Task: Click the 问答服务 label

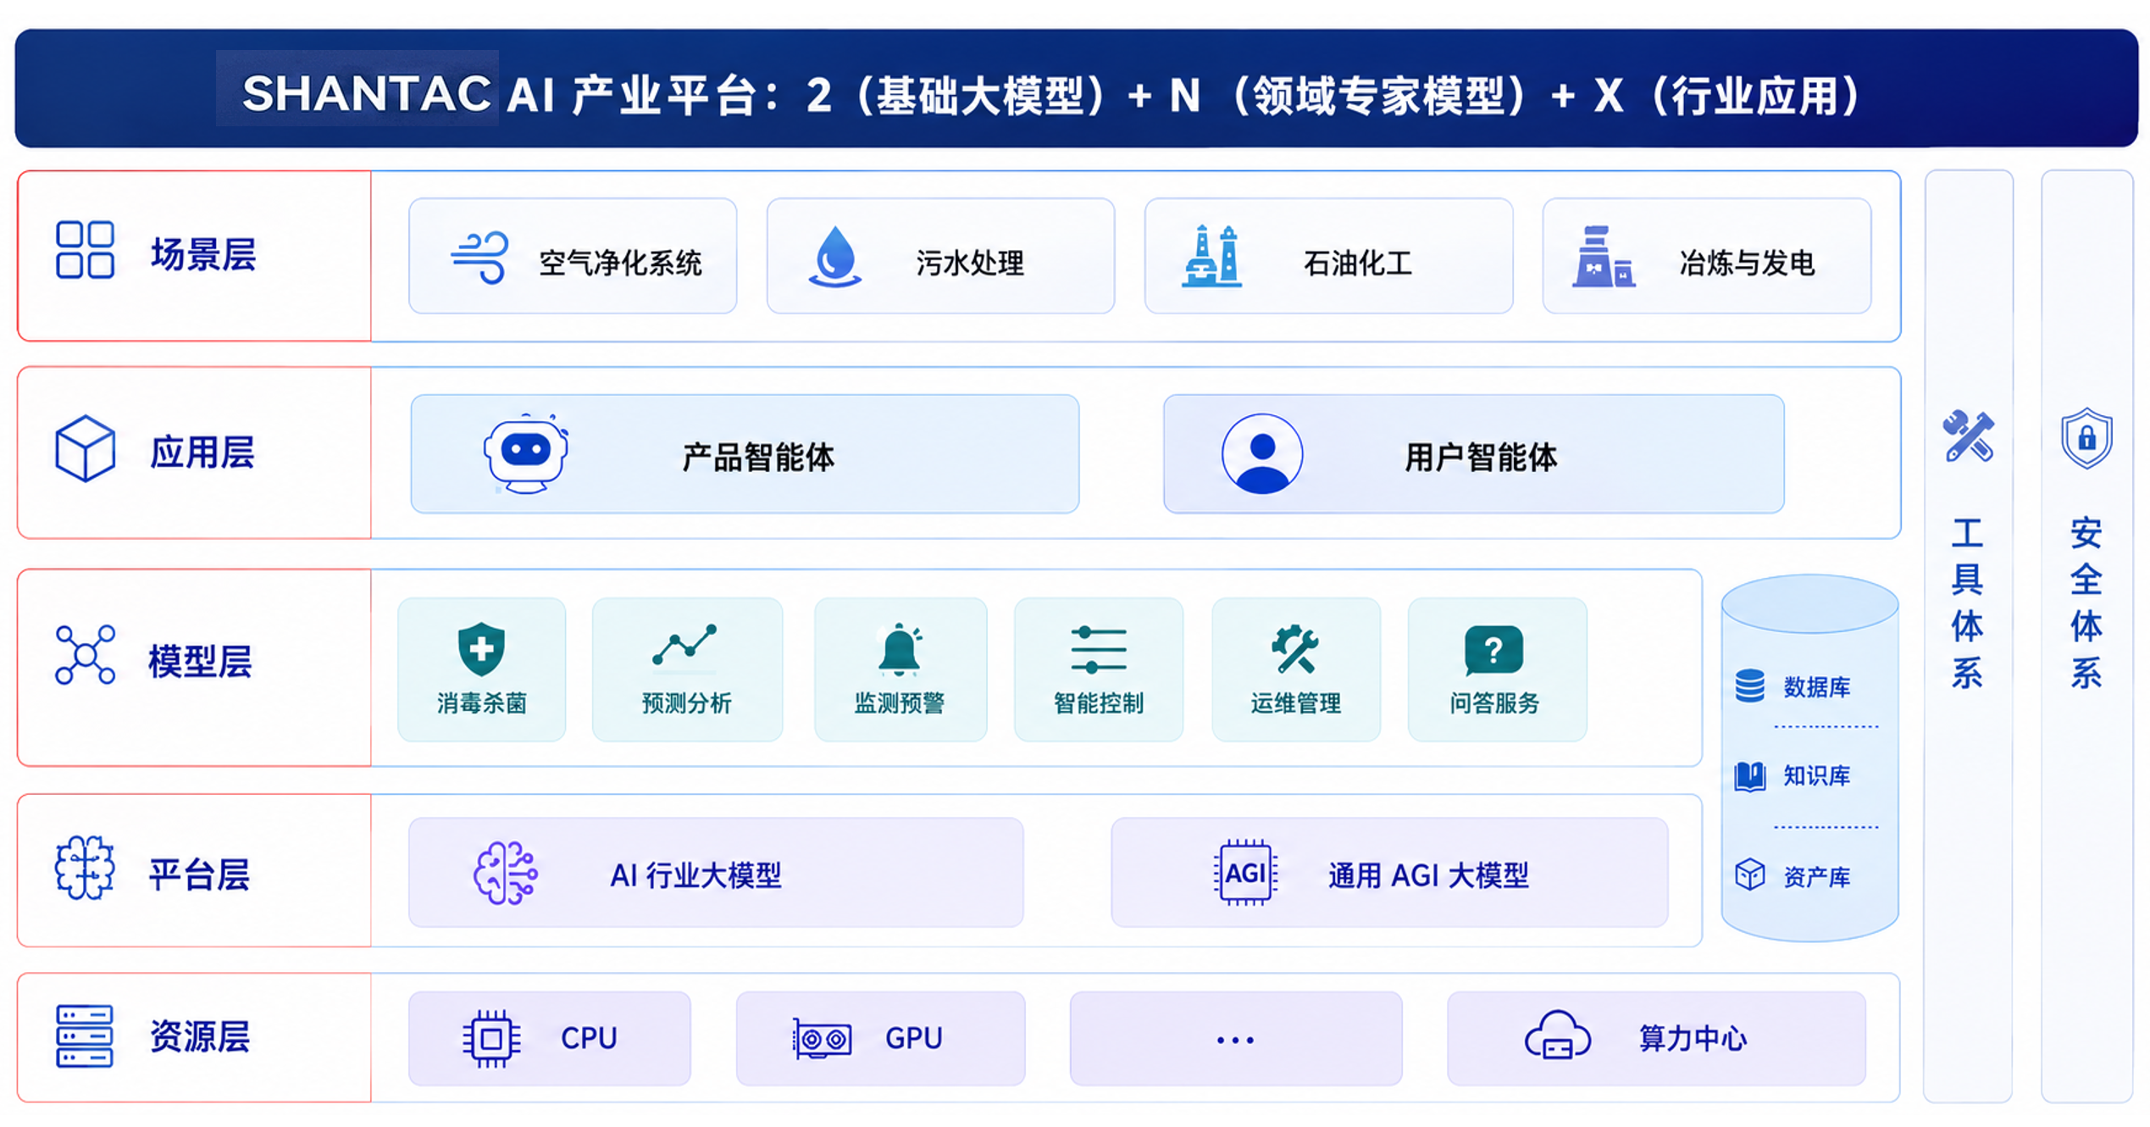Action: coord(1494,702)
